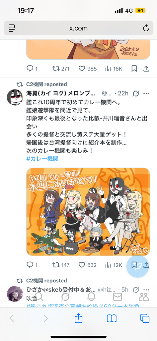Open 海翼's profile avatar

15,97
